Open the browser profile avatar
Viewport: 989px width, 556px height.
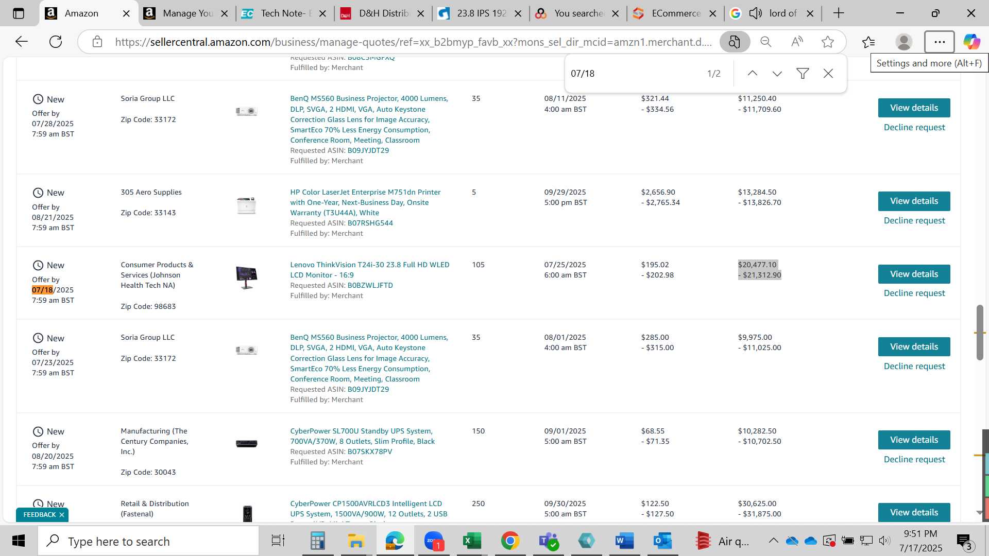[904, 42]
